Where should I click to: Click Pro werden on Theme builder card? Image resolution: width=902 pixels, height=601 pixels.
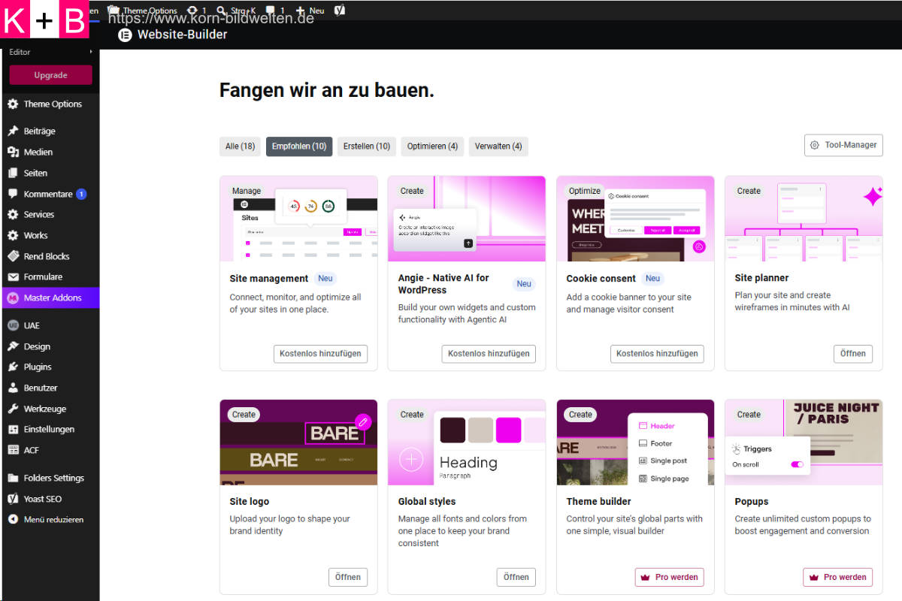[x=670, y=577]
